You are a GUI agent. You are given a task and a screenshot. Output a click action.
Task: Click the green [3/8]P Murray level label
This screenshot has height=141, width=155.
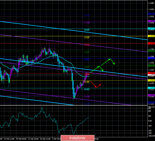[x=87, y=67]
